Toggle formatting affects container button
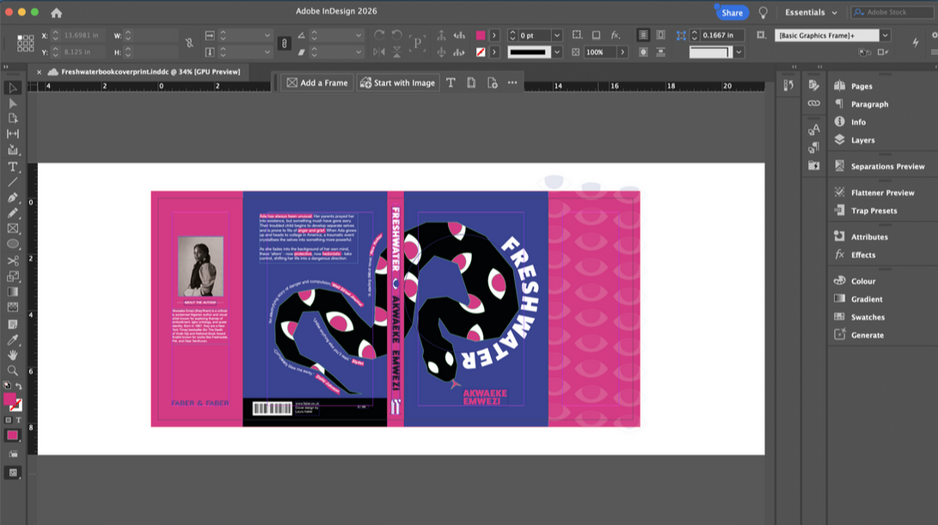Image resolution: width=938 pixels, height=525 pixels. 9,420
